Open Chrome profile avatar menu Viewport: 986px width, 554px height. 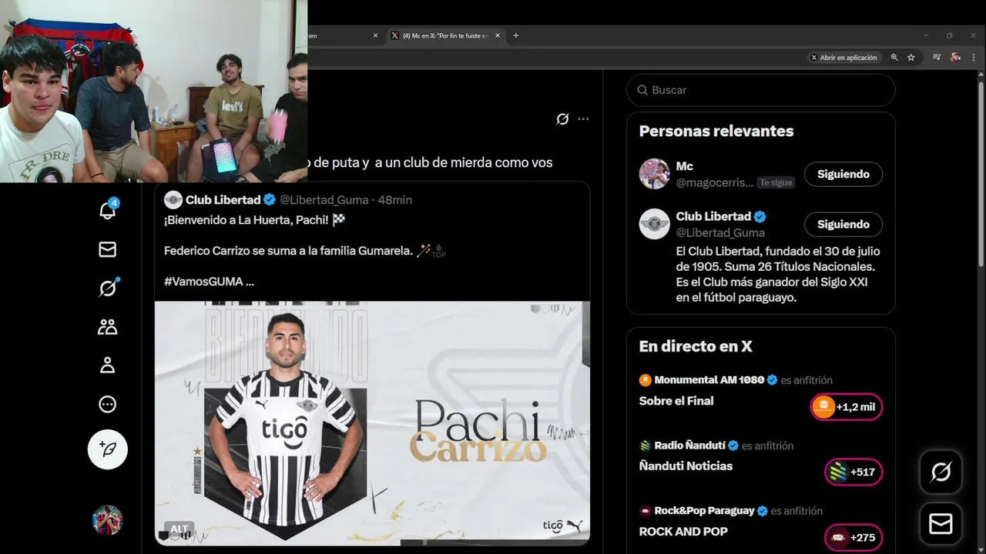tap(956, 57)
